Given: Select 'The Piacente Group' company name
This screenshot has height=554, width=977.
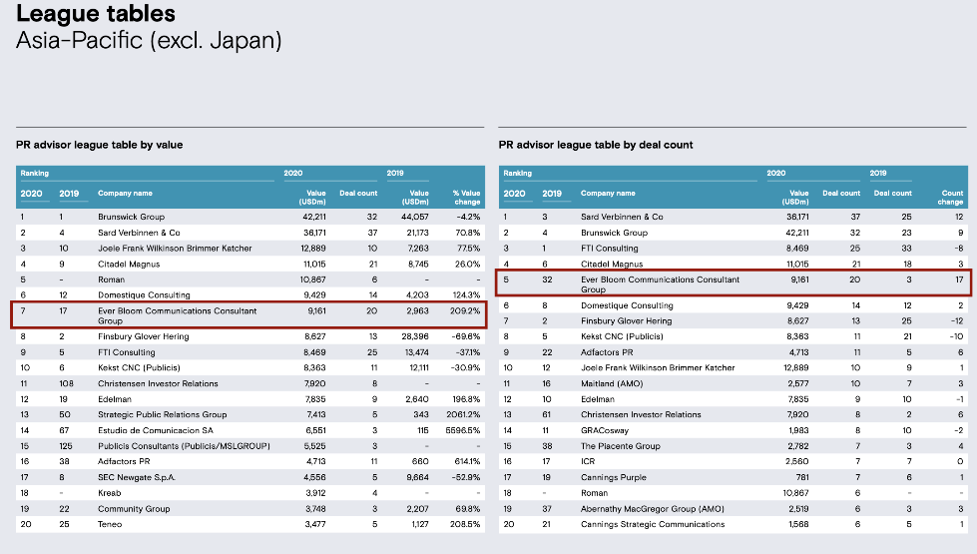Looking at the screenshot, I should 621,446.
